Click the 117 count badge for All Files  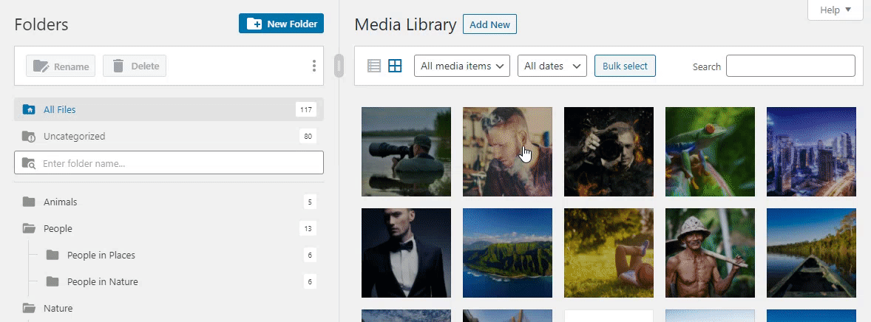coord(306,109)
